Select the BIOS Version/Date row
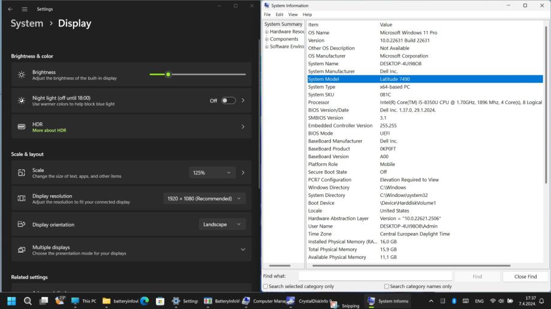Viewport: 551px width, 309px height. pyautogui.click(x=425, y=110)
